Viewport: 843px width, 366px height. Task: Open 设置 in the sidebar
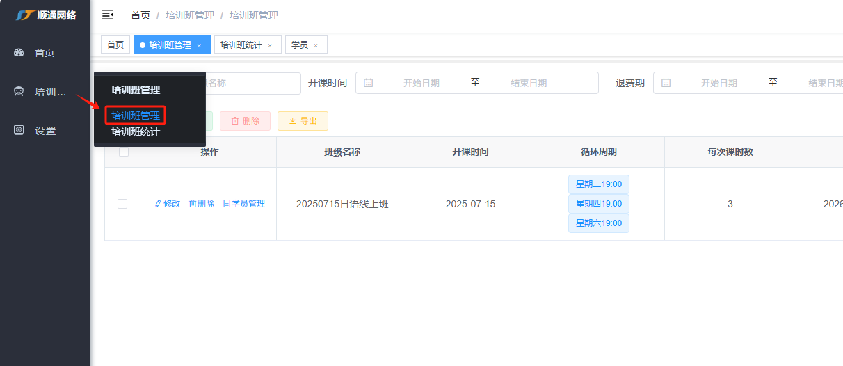coord(45,130)
